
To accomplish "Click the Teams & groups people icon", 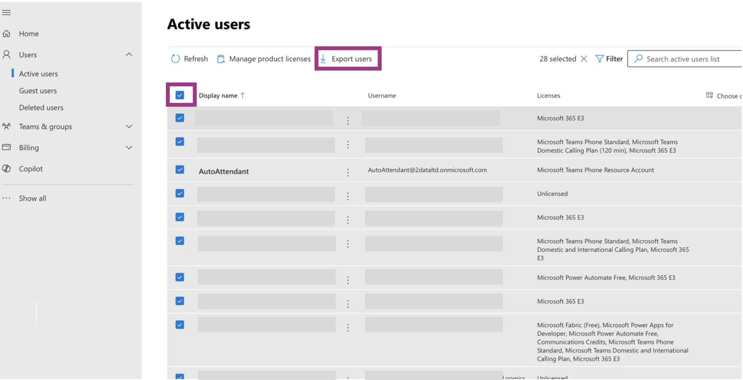I will pos(6,126).
